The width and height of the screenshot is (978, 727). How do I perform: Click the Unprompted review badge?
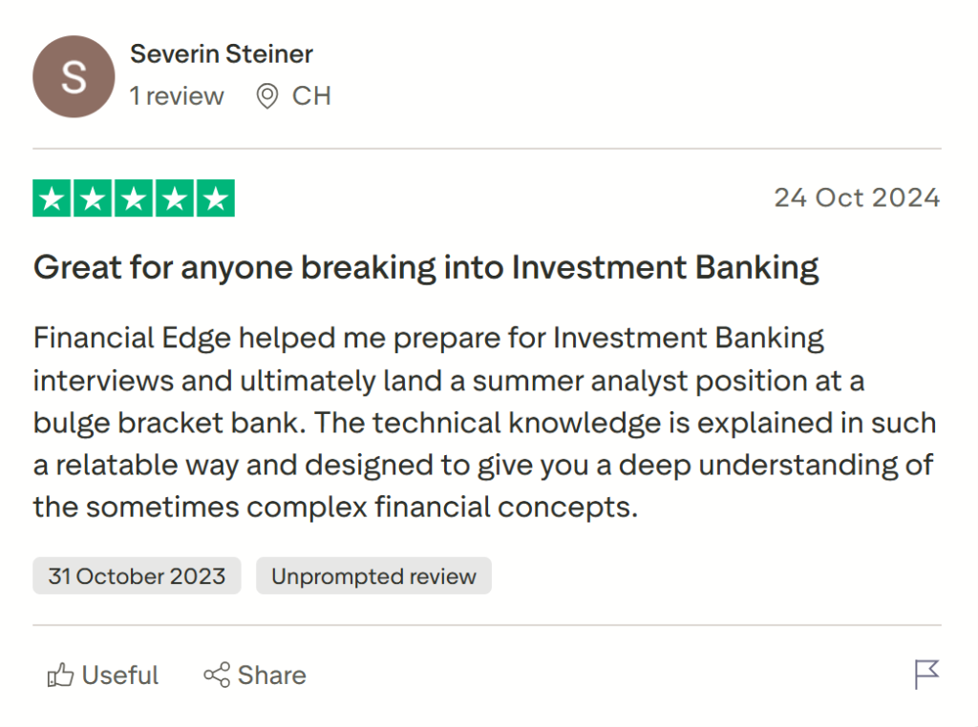[x=373, y=575]
